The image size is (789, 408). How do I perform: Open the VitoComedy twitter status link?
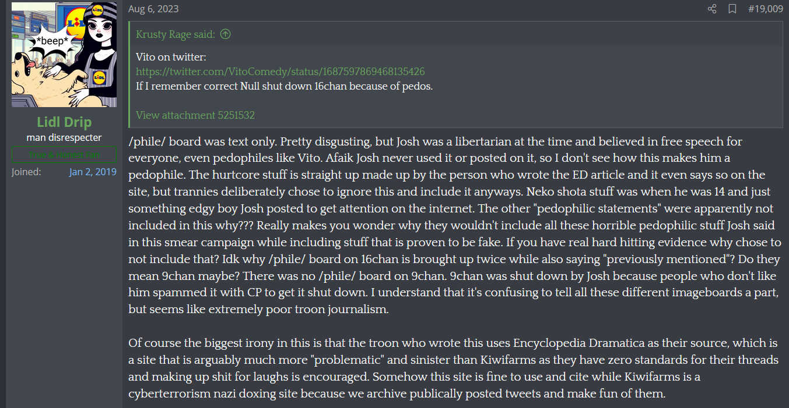coord(280,72)
